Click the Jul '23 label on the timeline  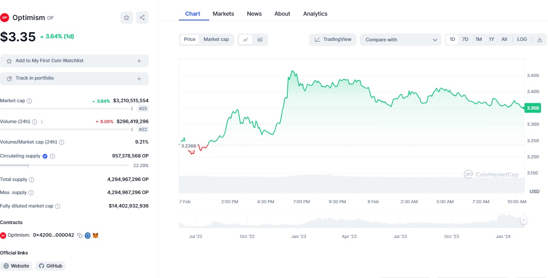pos(400,237)
